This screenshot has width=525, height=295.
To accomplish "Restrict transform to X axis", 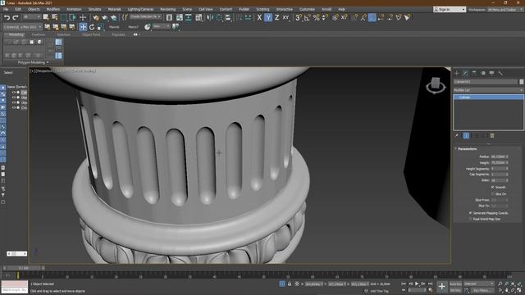I will pyautogui.click(x=259, y=17).
